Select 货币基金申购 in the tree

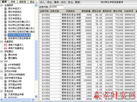[15, 84]
